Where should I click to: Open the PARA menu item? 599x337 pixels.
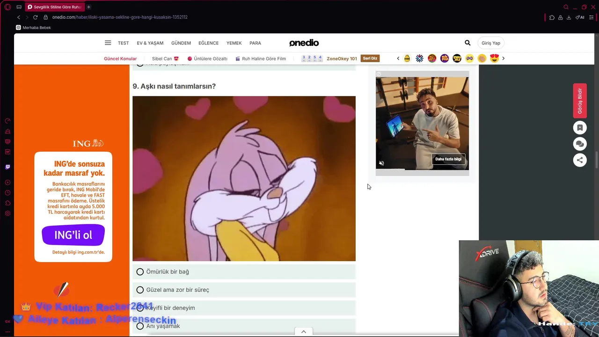(x=256, y=43)
